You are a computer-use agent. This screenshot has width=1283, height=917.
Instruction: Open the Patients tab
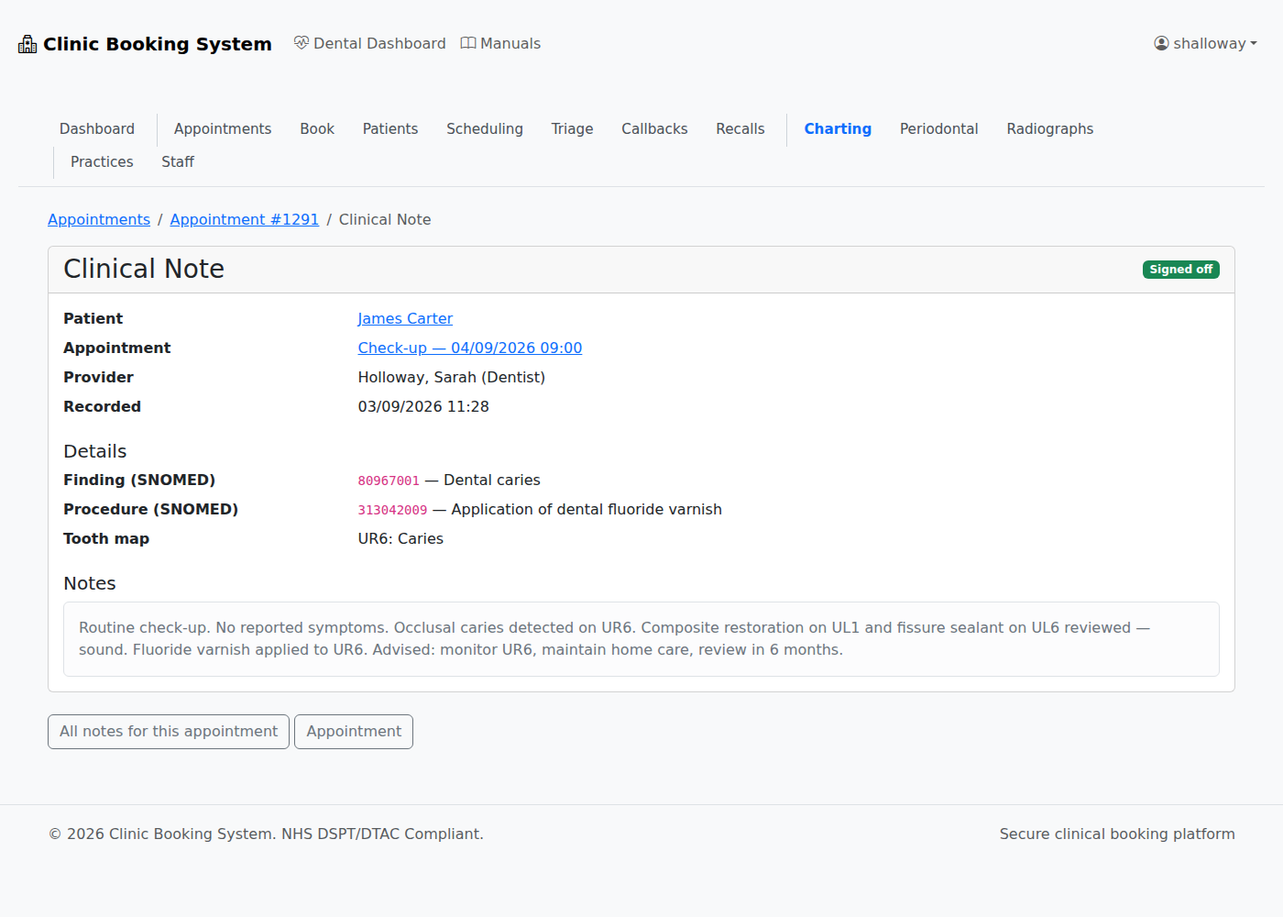click(390, 129)
